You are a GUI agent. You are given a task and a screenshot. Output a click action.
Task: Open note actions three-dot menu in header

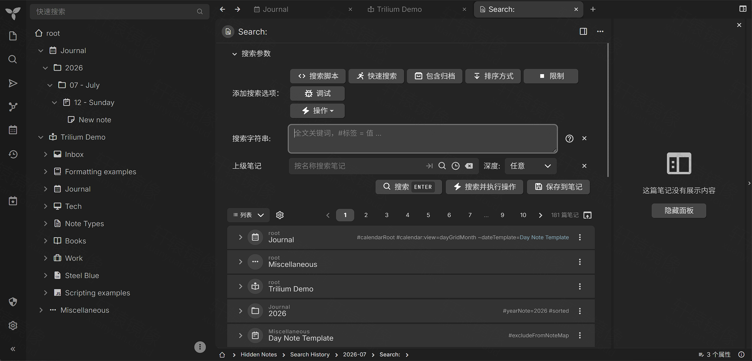pyautogui.click(x=600, y=31)
